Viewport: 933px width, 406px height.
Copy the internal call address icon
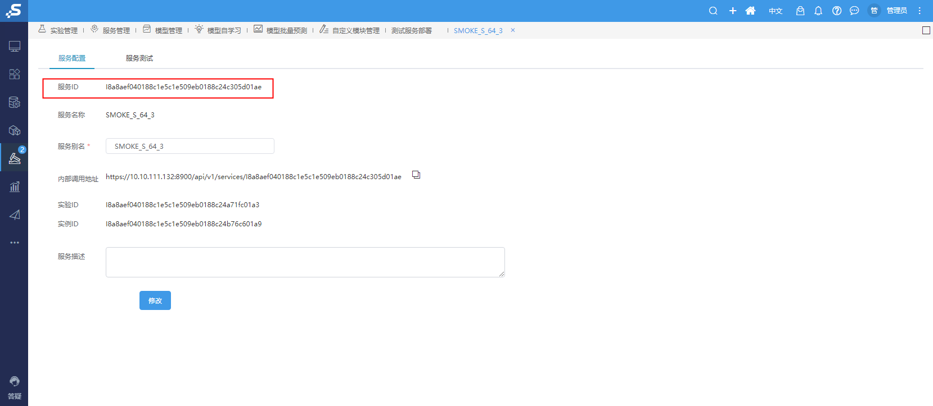coord(416,175)
